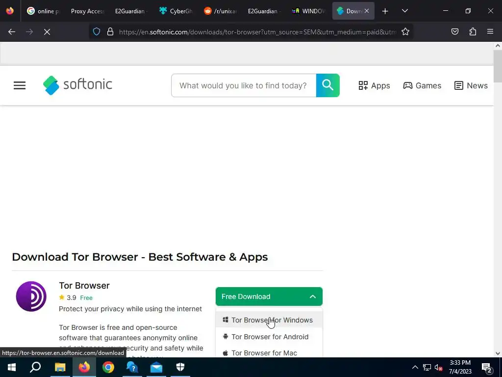Open the Softonic hamburger menu

(x=20, y=85)
